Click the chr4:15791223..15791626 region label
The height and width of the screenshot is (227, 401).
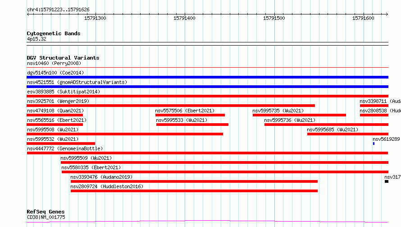pyautogui.click(x=58, y=10)
